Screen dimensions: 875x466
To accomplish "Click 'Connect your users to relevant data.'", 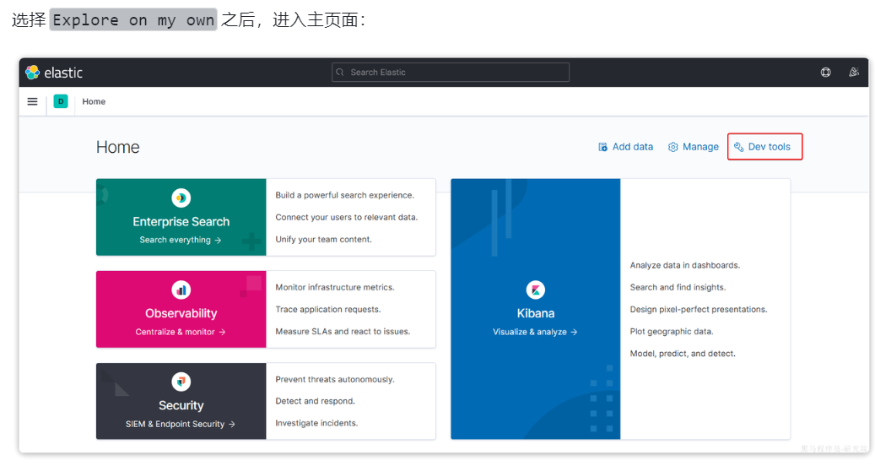I will (x=347, y=217).
